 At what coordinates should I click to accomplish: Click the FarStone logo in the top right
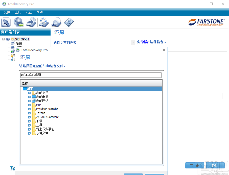coord(206,22)
